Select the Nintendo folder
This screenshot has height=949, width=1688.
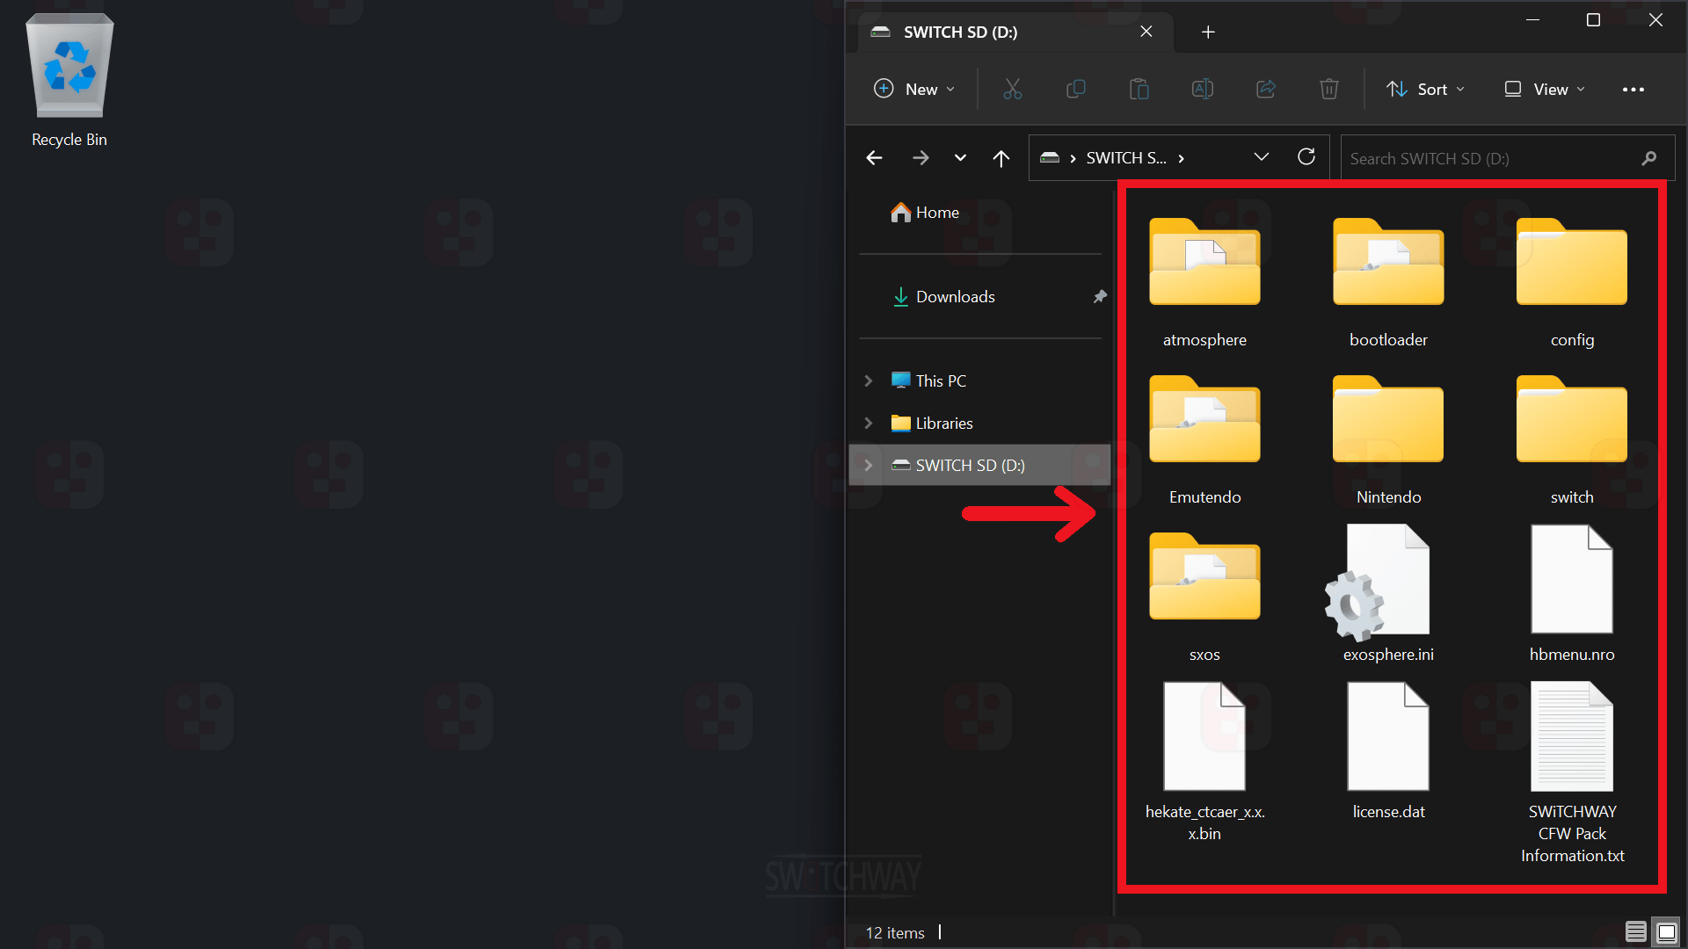(x=1388, y=439)
